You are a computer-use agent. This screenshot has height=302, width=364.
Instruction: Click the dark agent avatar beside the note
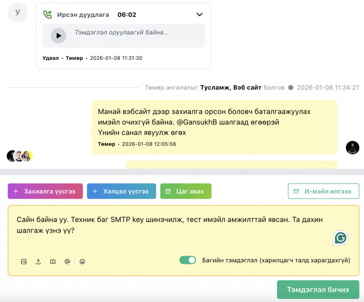(x=352, y=147)
